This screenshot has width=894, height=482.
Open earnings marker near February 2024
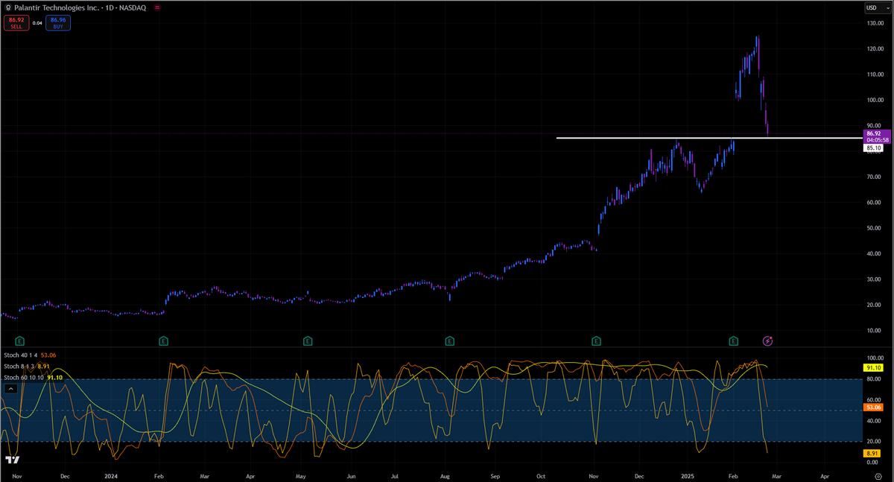(164, 340)
